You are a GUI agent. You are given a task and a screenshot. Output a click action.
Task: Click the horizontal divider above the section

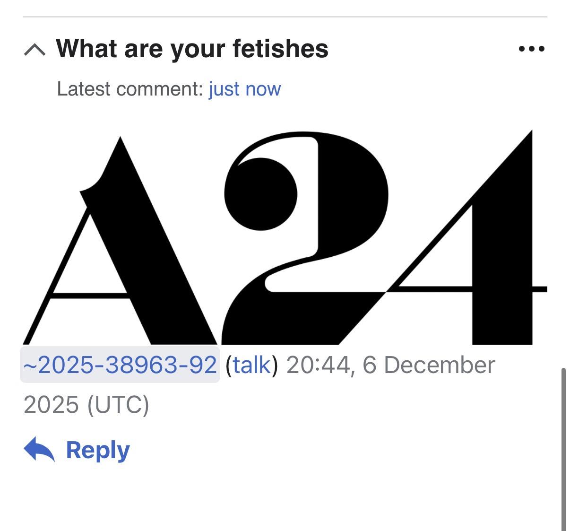[285, 17]
